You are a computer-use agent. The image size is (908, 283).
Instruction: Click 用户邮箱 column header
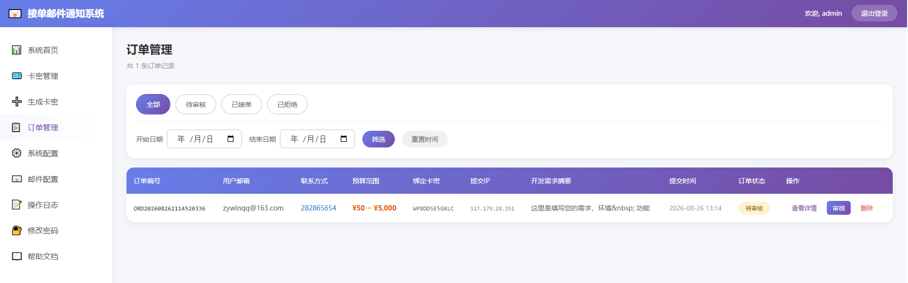[x=236, y=181]
